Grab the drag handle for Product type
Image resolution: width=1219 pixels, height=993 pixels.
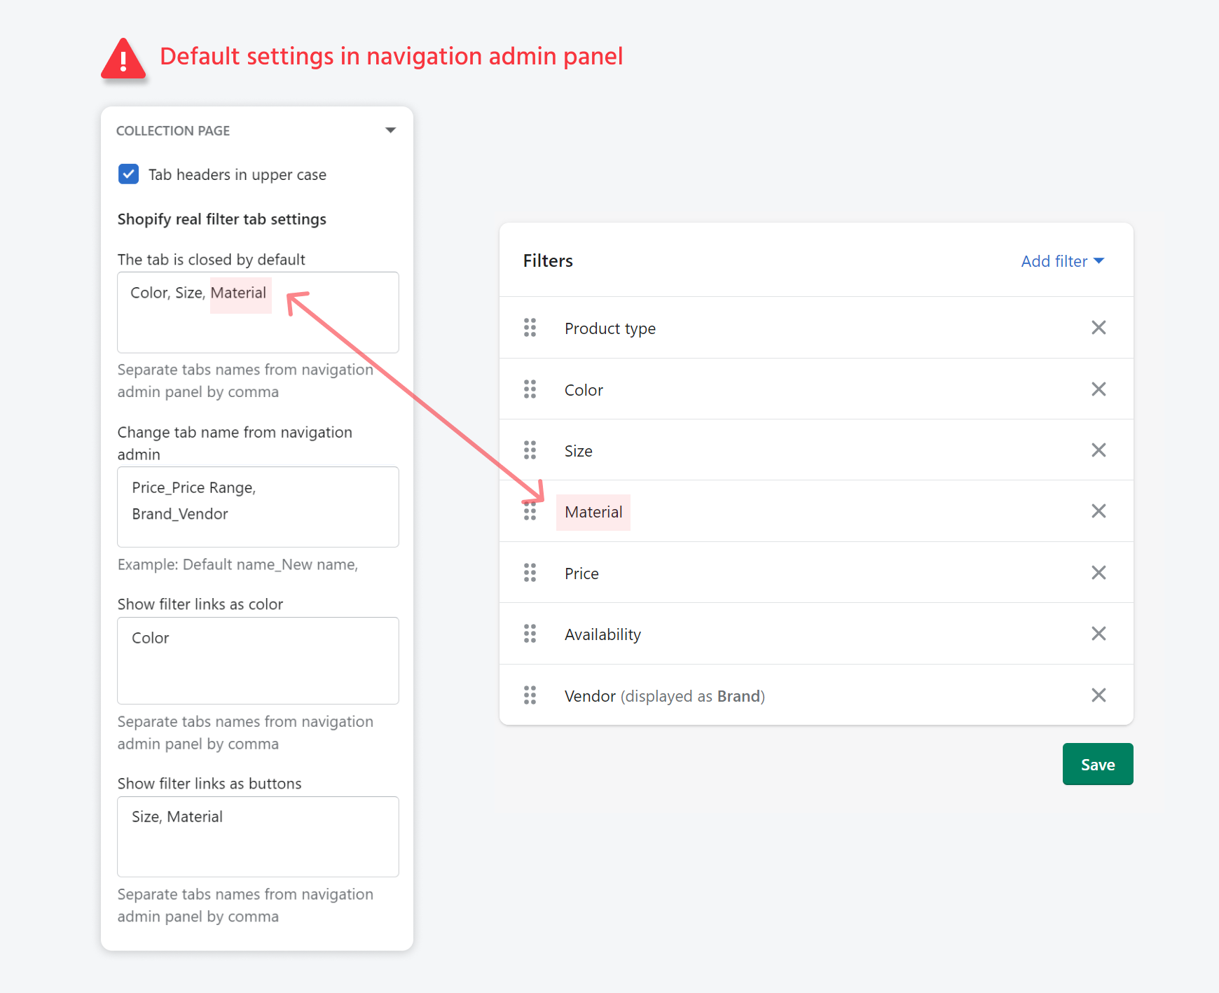click(530, 328)
